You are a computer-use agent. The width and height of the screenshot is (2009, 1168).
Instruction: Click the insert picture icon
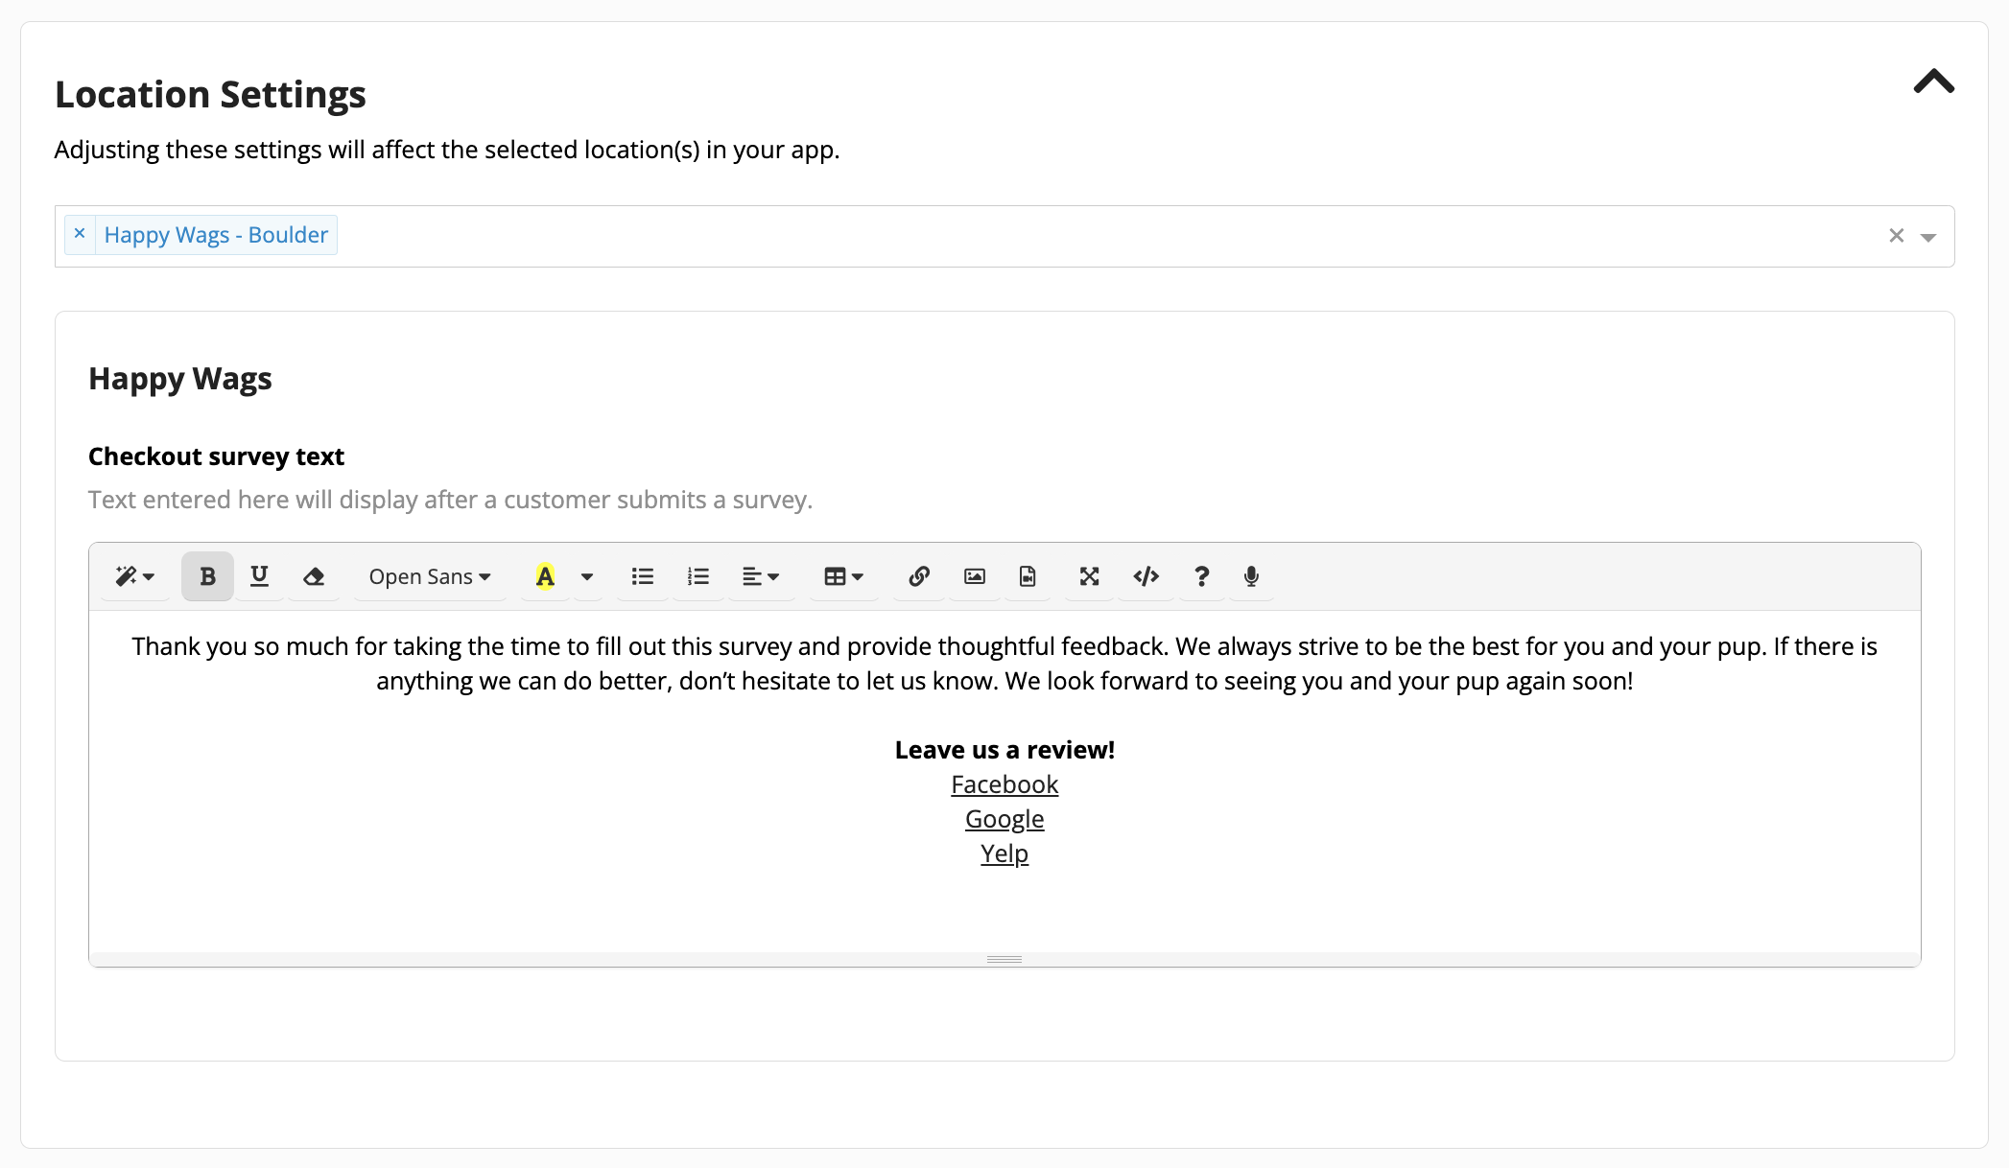[x=975, y=576]
